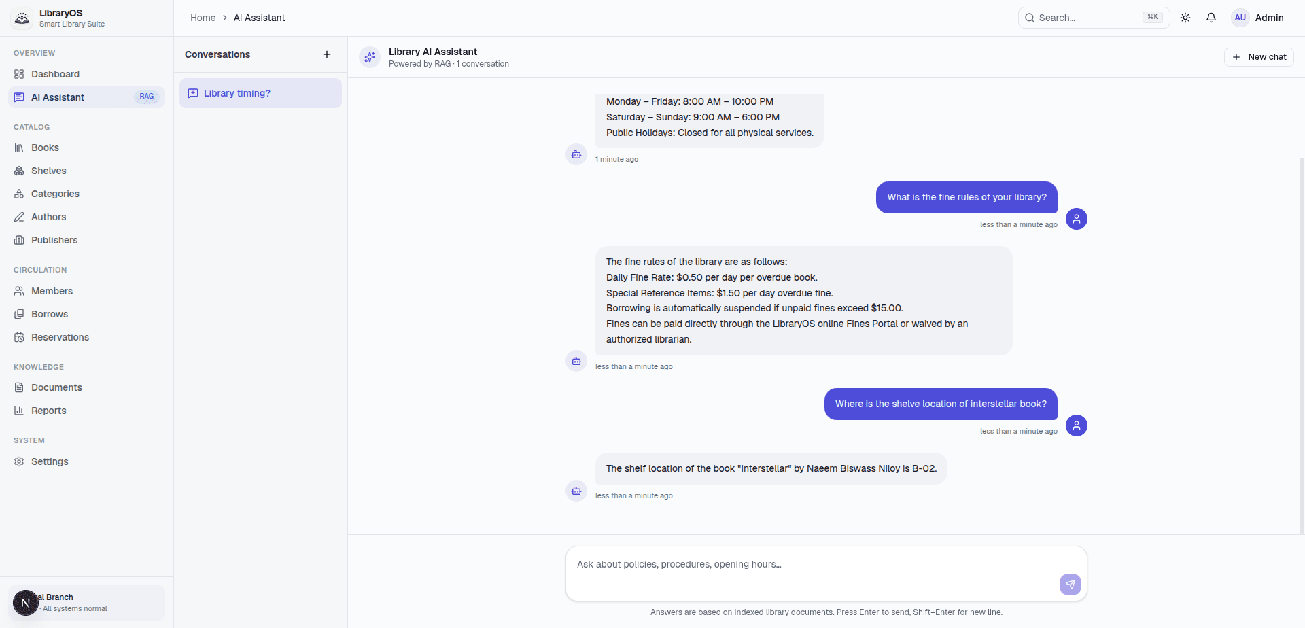This screenshot has height=628, width=1305.
Task: Click the RAG badge next to AI Assistant
Action: click(x=147, y=97)
